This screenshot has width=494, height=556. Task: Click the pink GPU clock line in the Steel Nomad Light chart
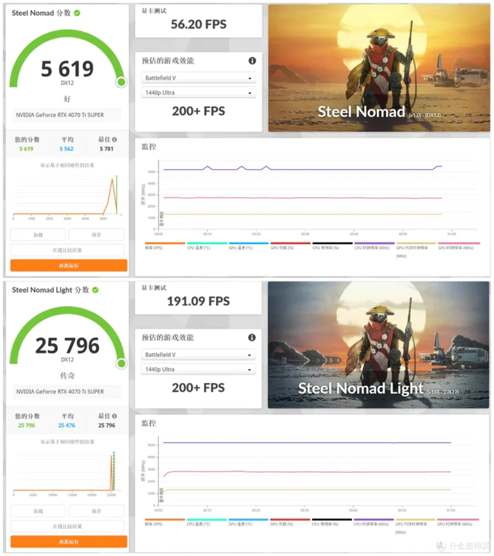point(306,472)
